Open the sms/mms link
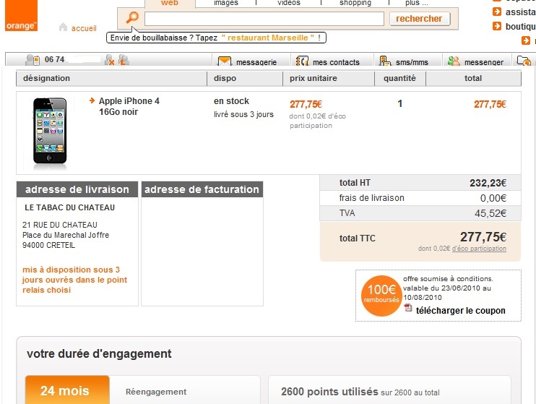536x404 pixels. tap(412, 62)
